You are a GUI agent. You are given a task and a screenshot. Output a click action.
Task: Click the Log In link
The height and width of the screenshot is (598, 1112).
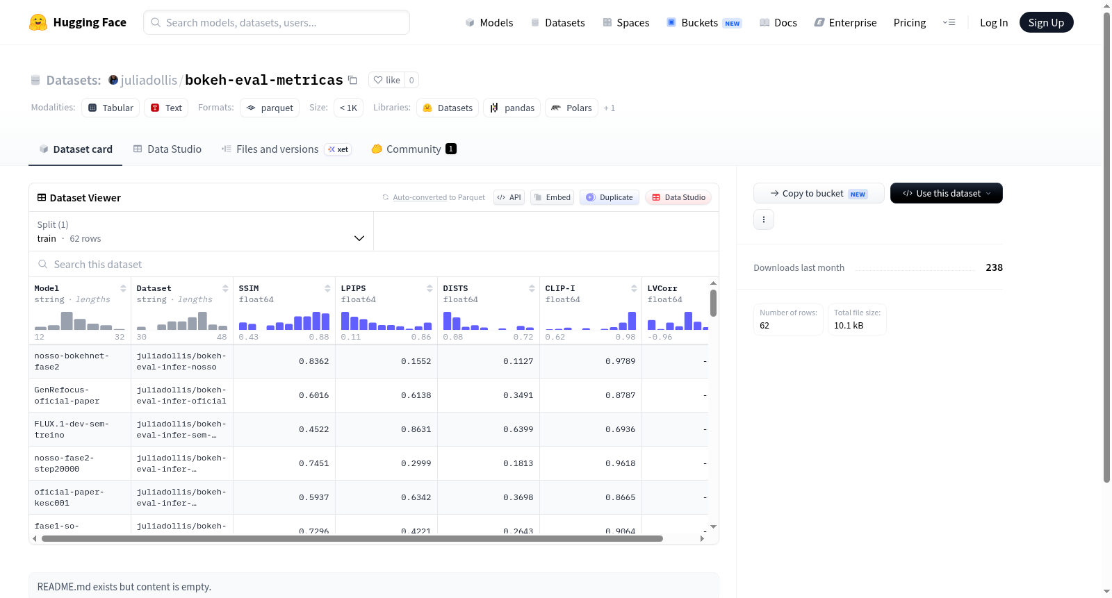(994, 22)
